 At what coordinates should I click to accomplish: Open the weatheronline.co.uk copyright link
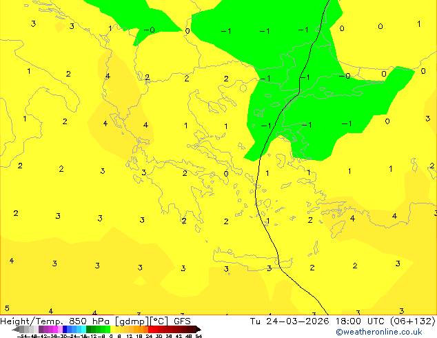coord(378,332)
